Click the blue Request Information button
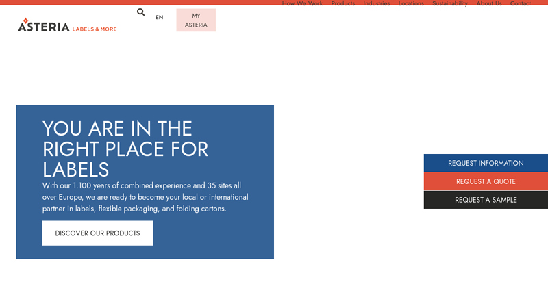The image size is (548, 308). (x=486, y=163)
